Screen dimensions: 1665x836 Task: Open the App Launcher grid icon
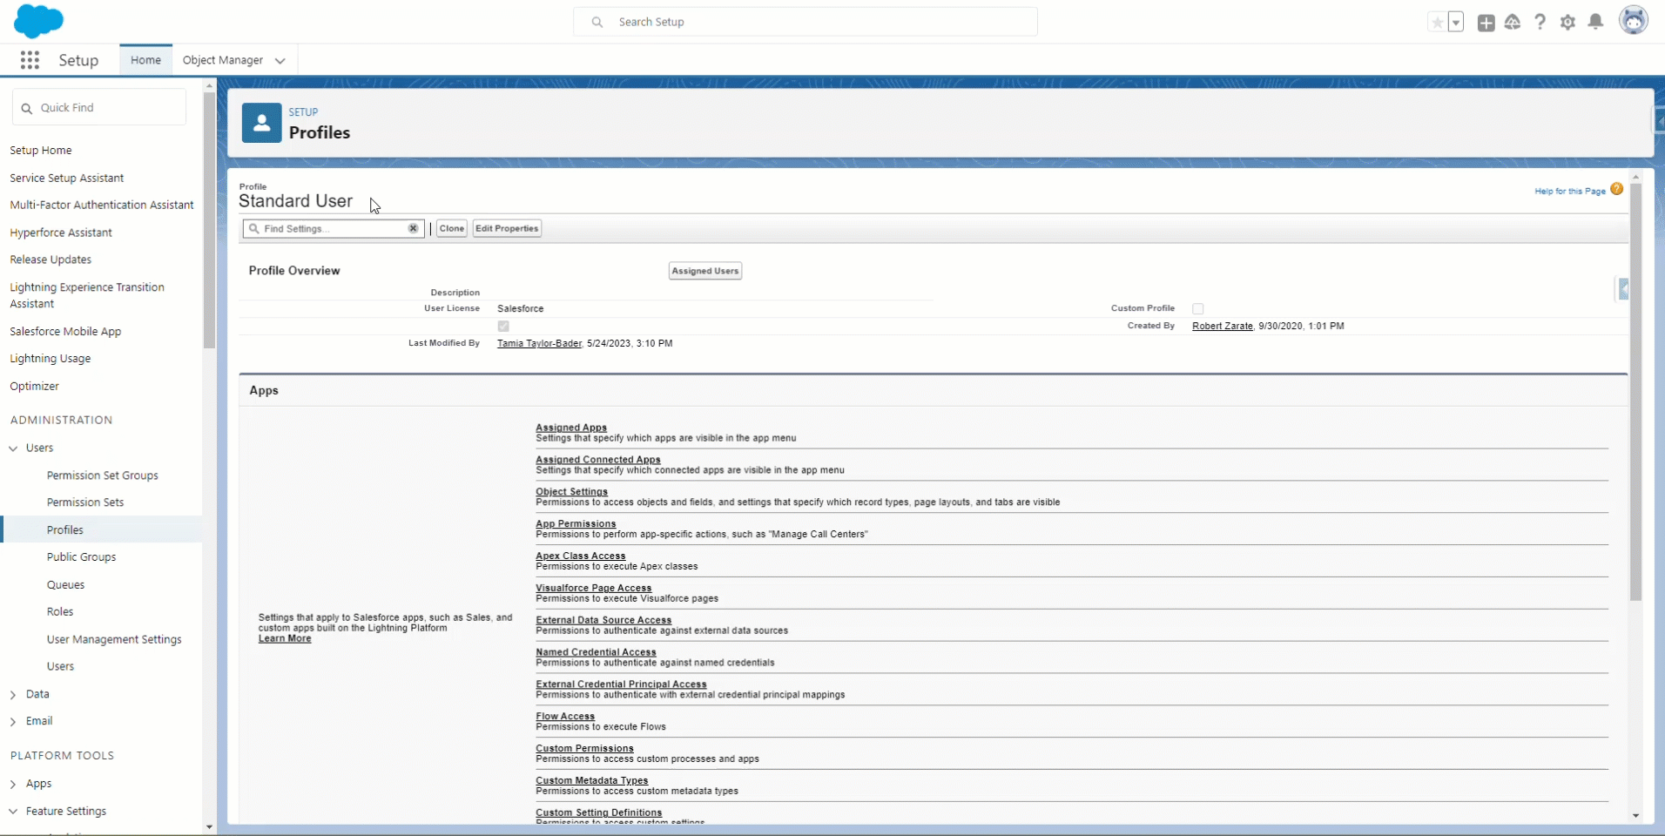click(x=30, y=60)
